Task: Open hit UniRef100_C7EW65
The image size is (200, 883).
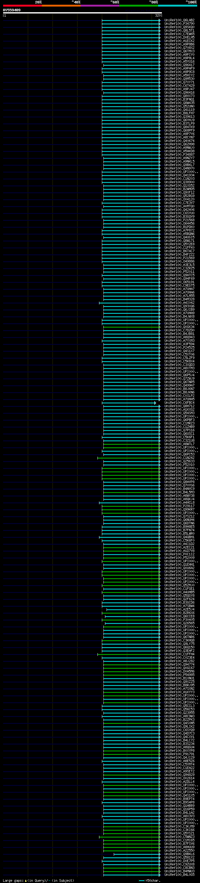Action: point(179,34)
